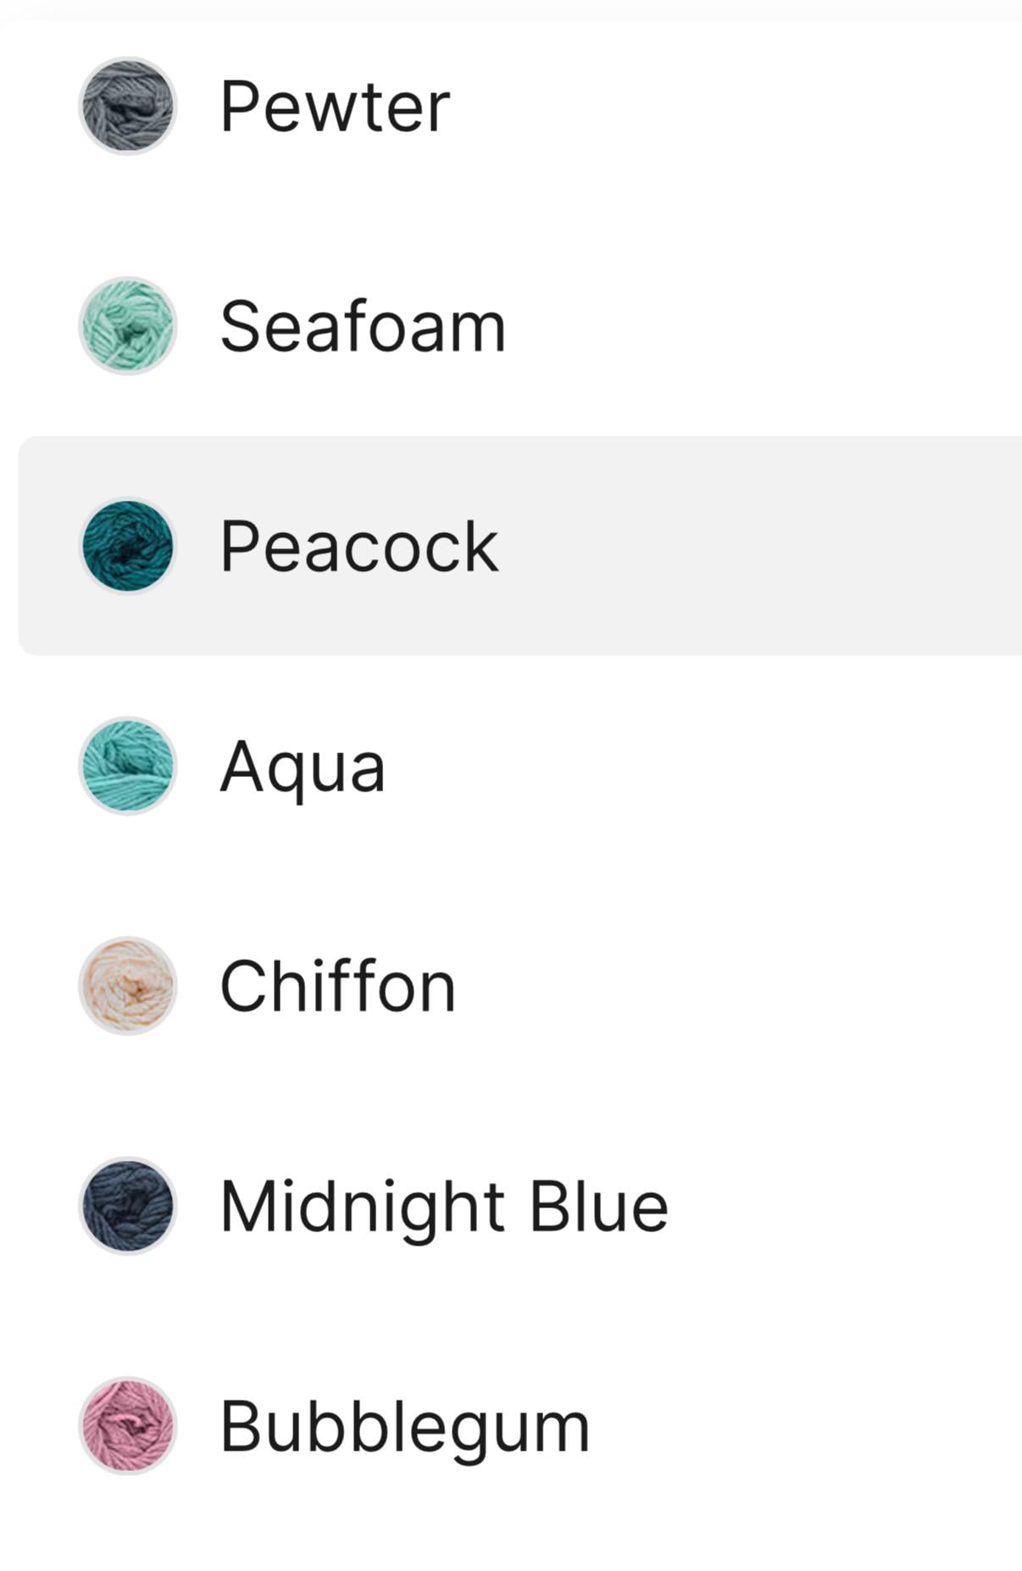Click the "Peacock" text label

[359, 547]
